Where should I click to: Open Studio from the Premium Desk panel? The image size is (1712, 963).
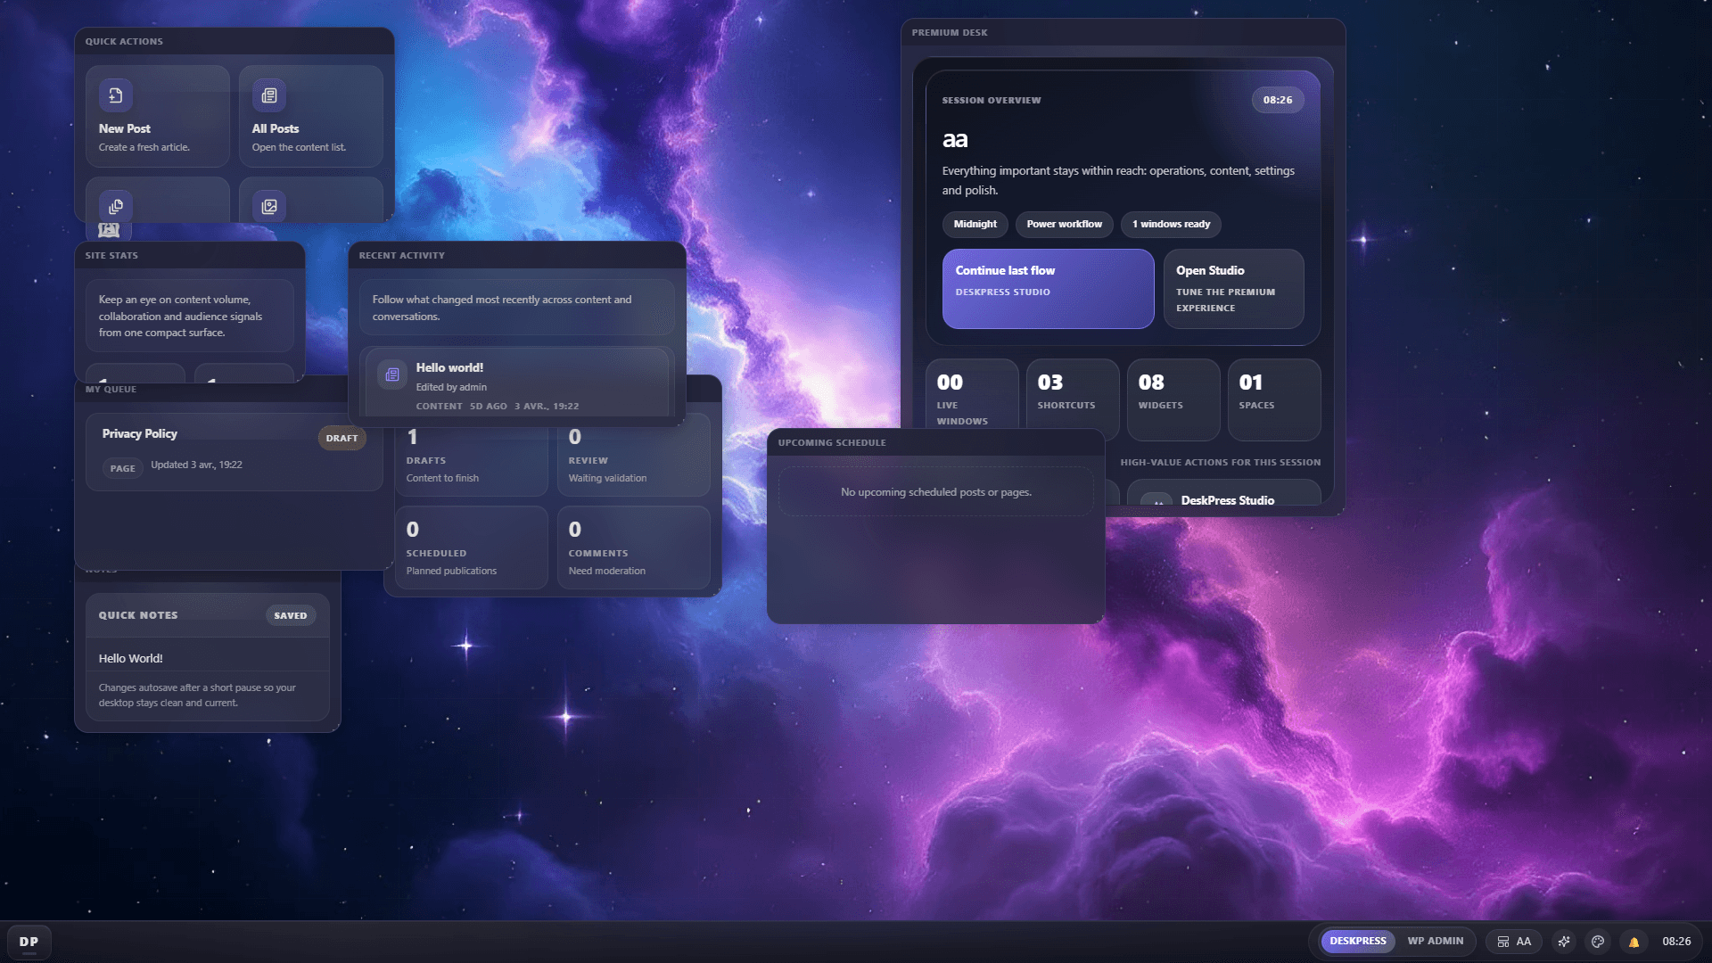pos(1234,289)
